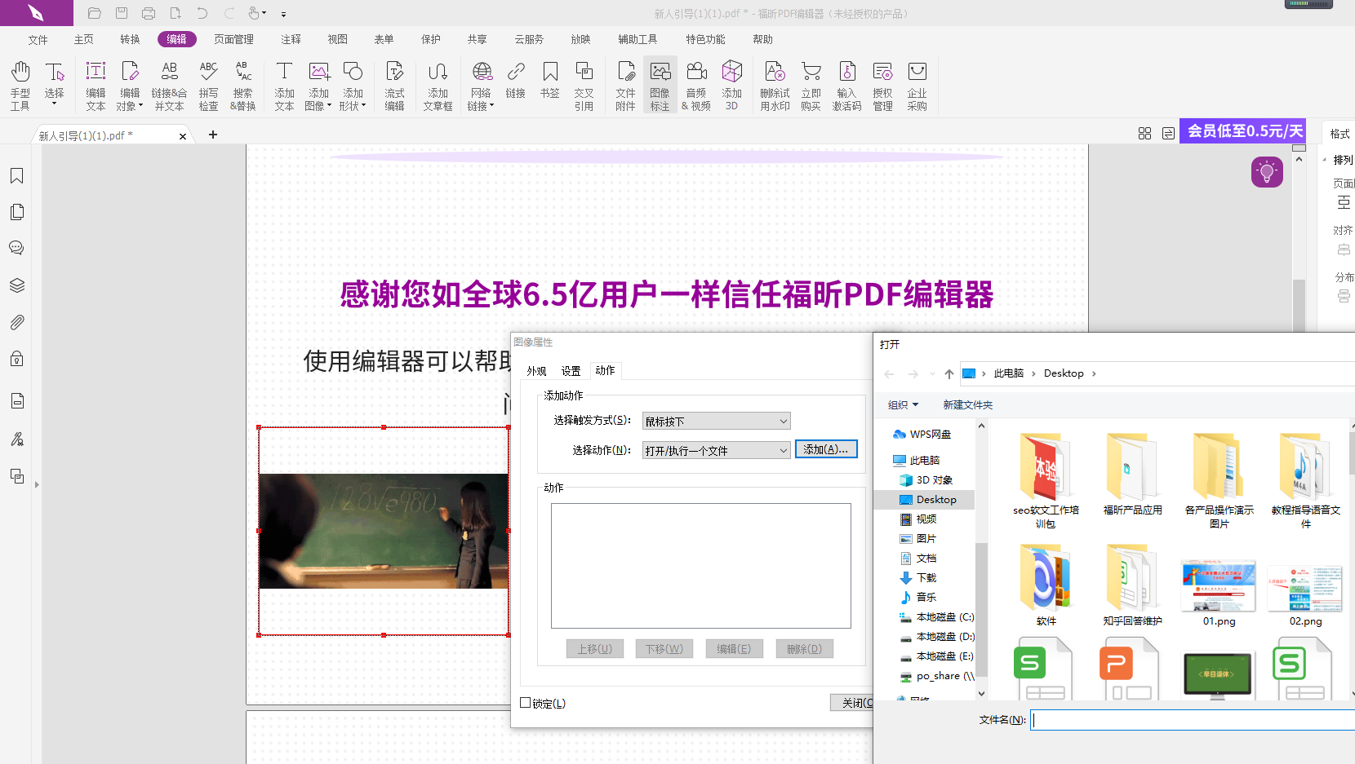Switch to the 设置 tab in 图像属性
Screen dimensions: 1355x764
571,370
